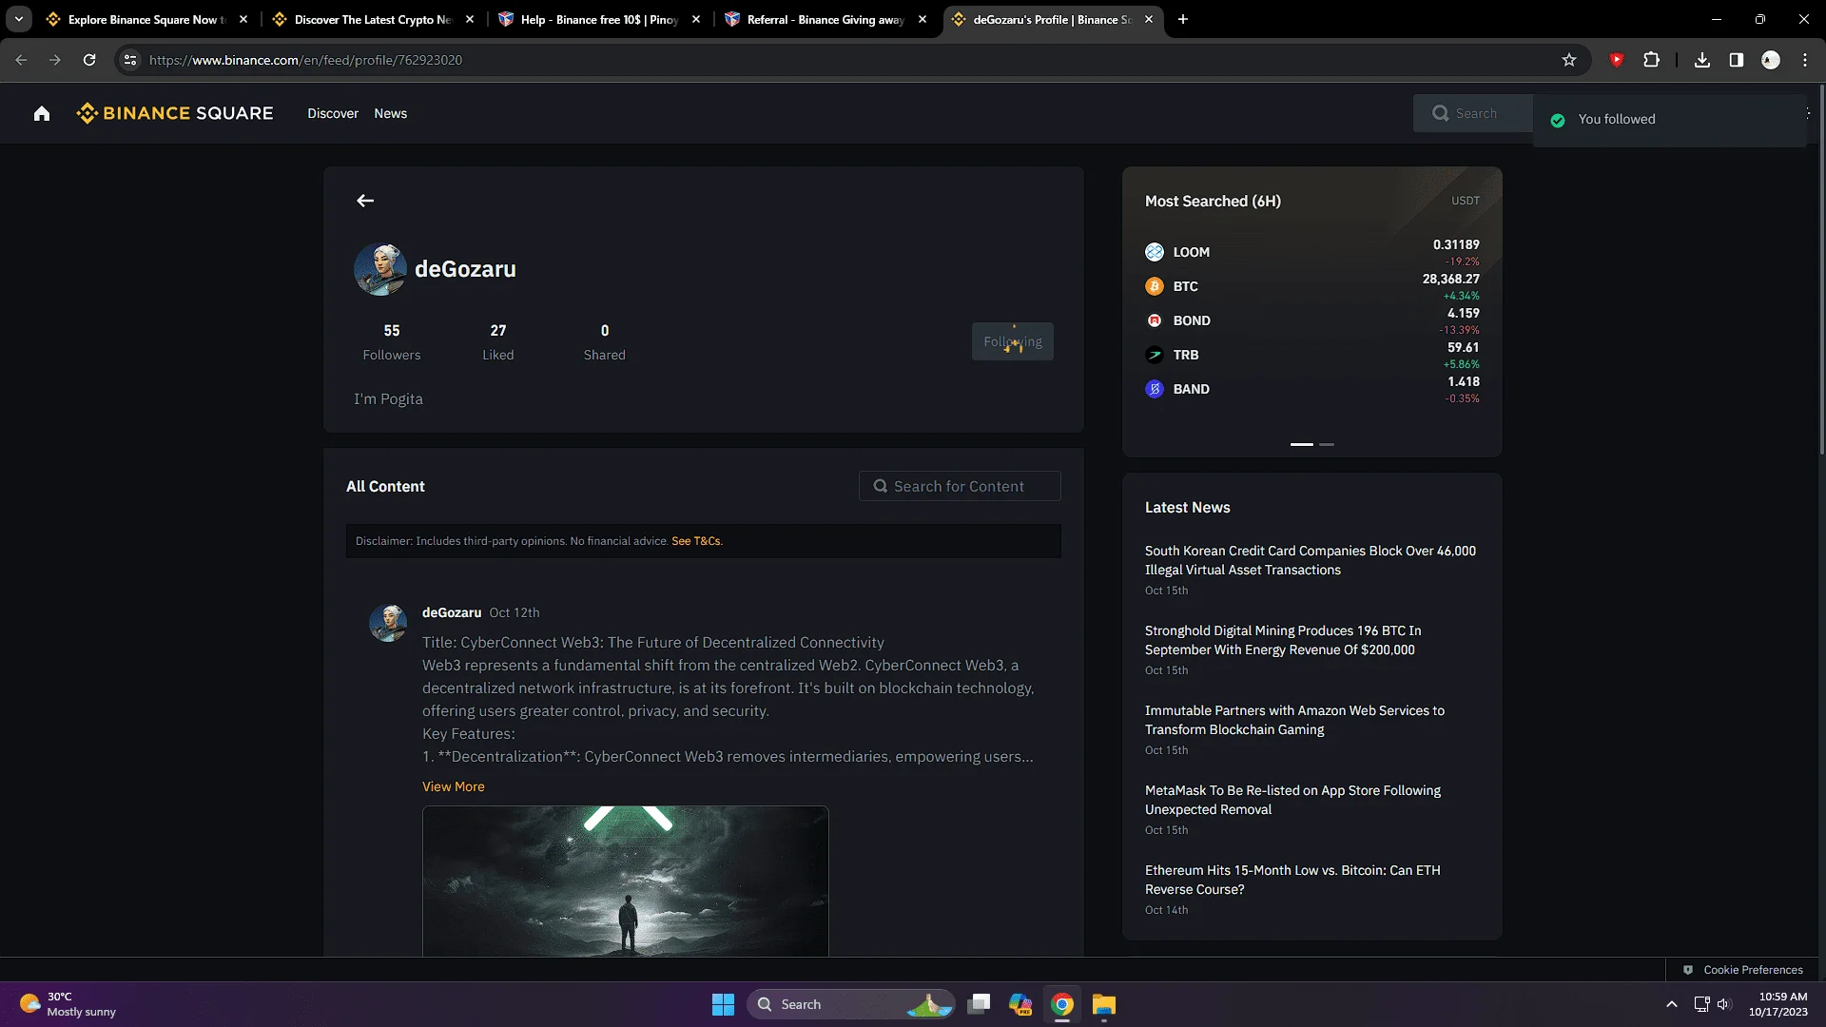The height and width of the screenshot is (1027, 1826).
Task: Open Immutable Partners with Amazon news
Action: coord(1294,720)
